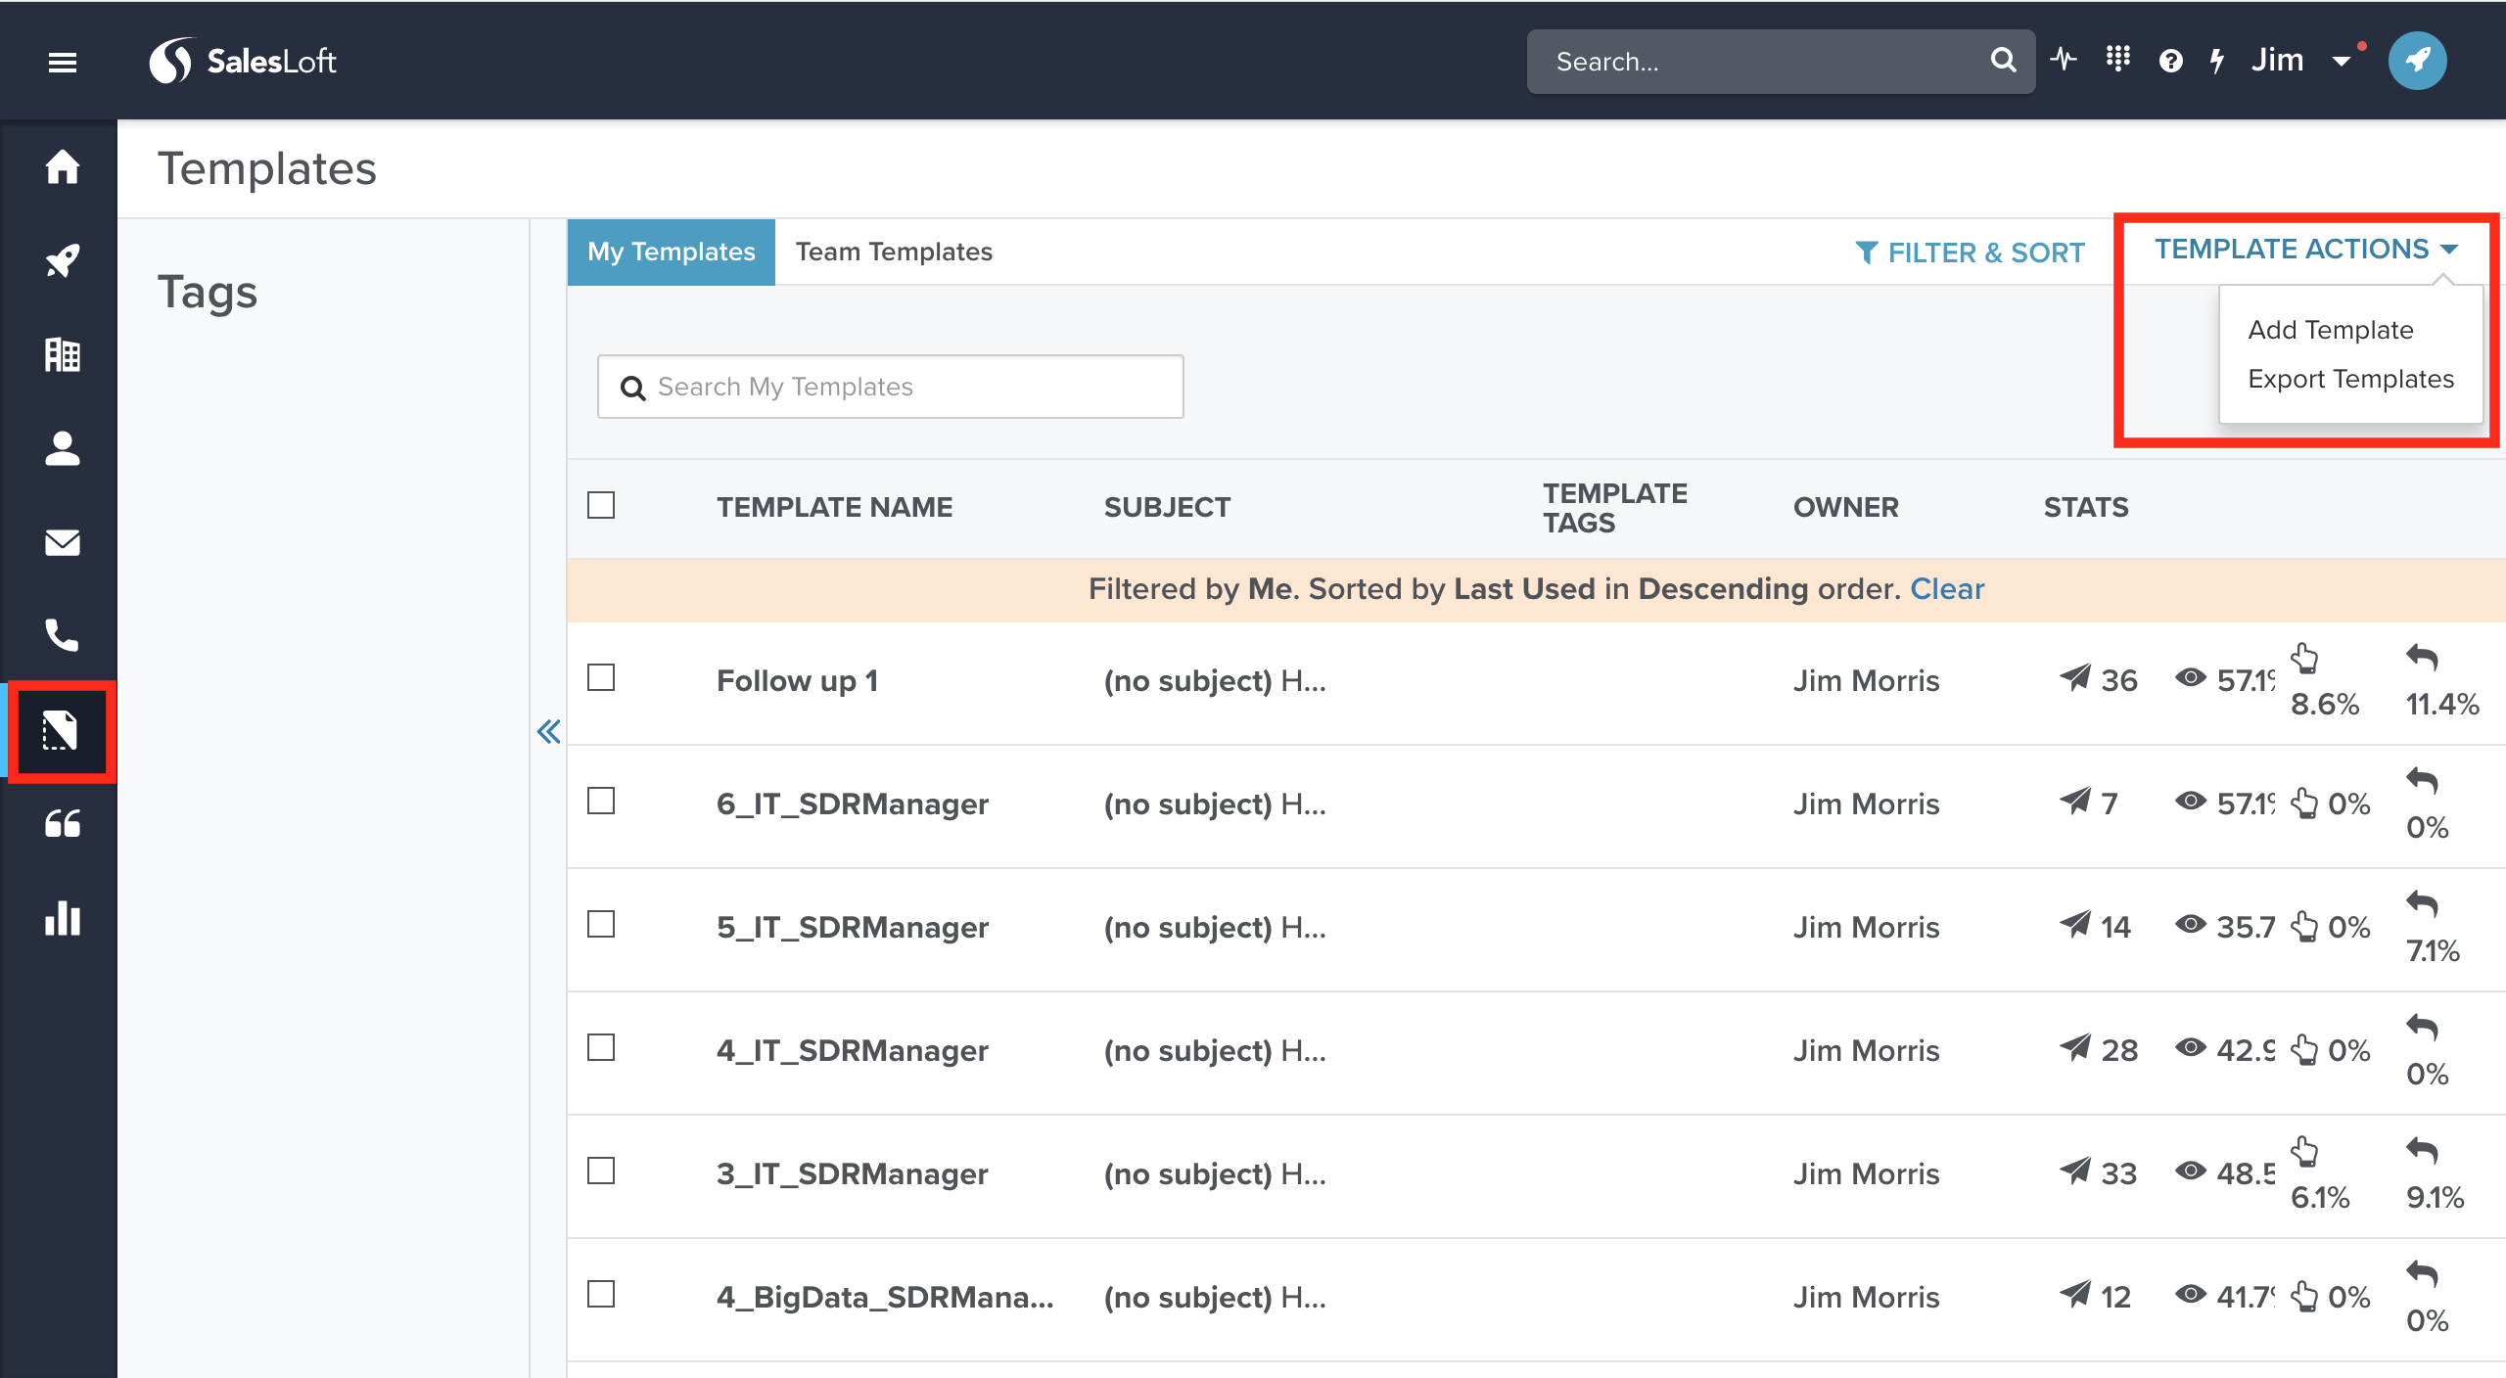Image resolution: width=2506 pixels, height=1378 pixels.
Task: Select the 6_IT_SDRManager checkbox
Action: pos(601,801)
